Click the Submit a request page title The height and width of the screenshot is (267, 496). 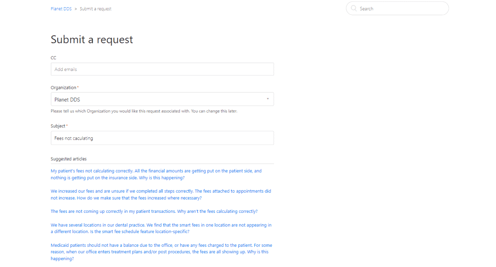pyautogui.click(x=92, y=39)
